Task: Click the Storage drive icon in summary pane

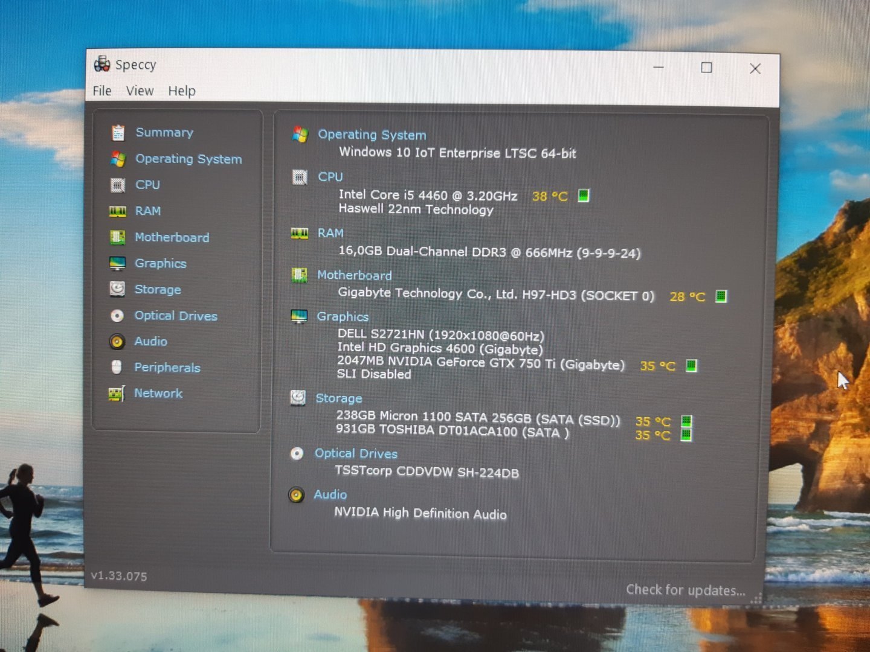Action: (x=298, y=397)
